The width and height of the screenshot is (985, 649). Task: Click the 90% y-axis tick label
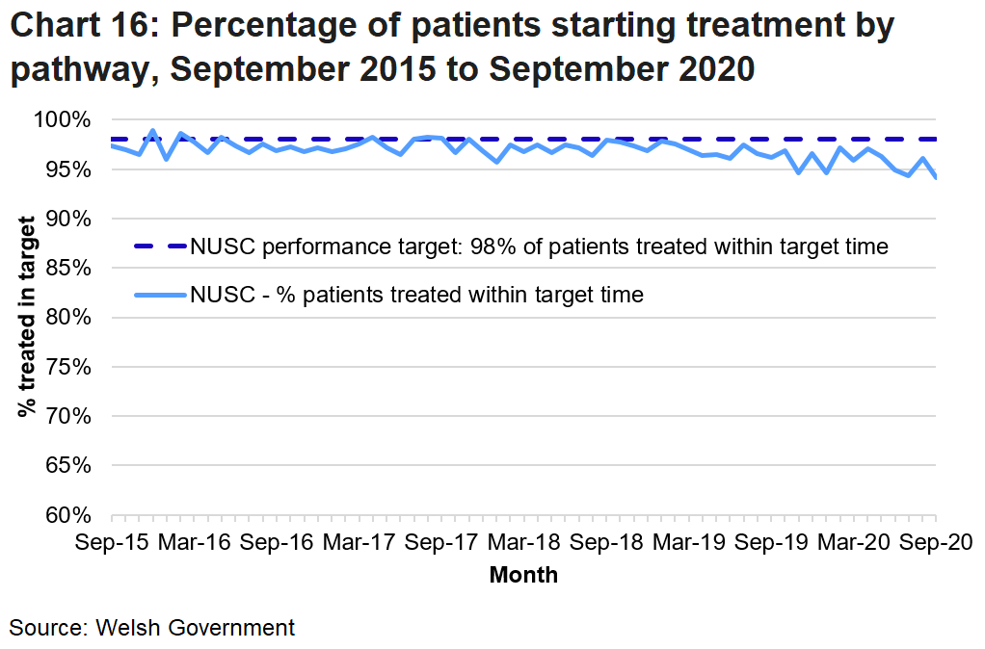(71, 220)
